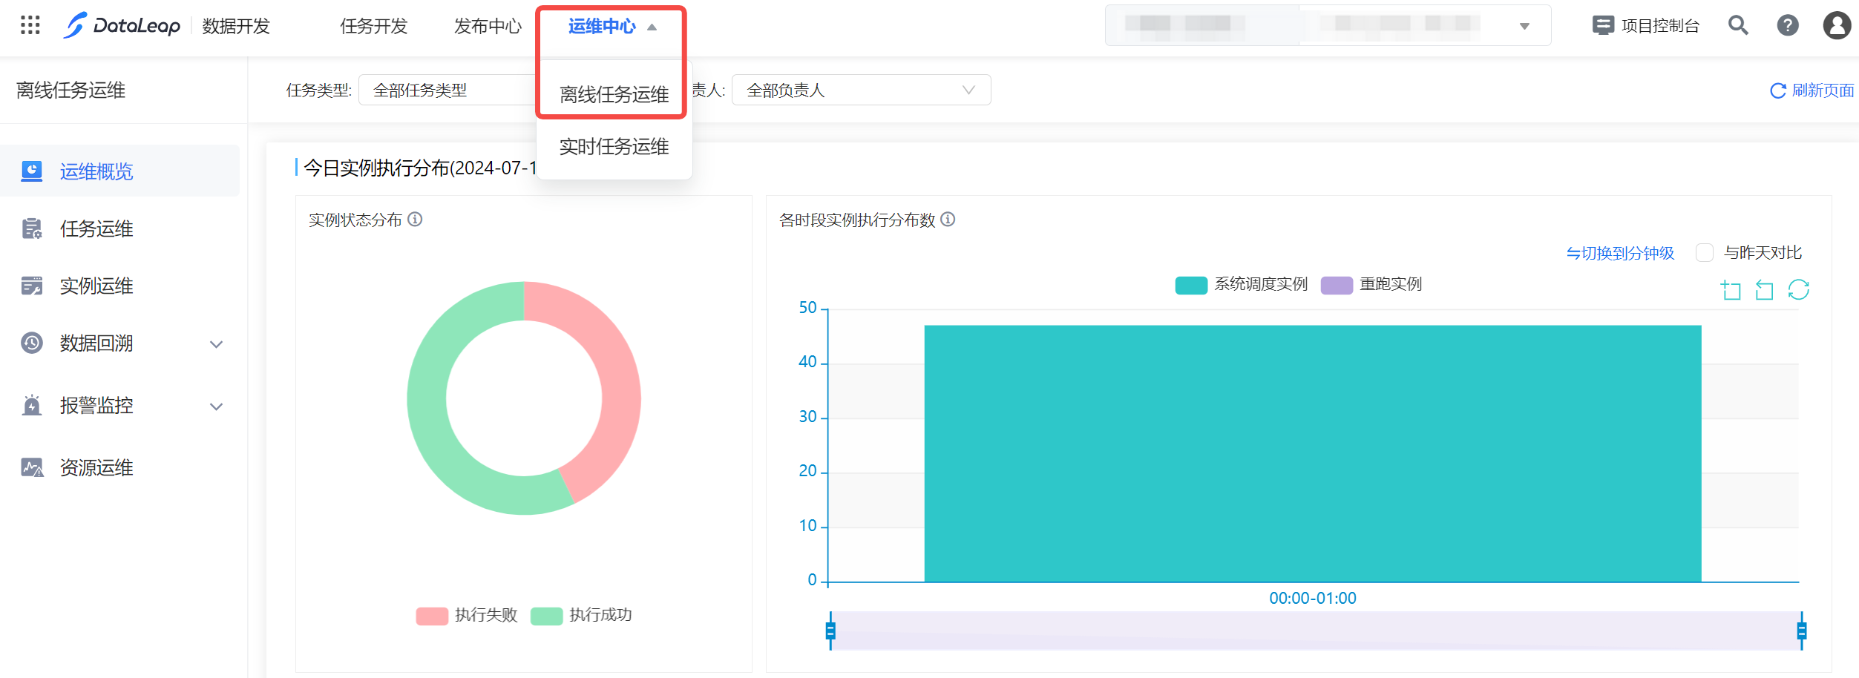Click the left zoom slider handle
This screenshot has width=1859, height=678.
[x=830, y=631]
